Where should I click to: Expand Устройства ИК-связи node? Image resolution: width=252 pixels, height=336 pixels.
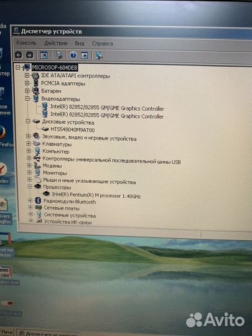(31, 220)
